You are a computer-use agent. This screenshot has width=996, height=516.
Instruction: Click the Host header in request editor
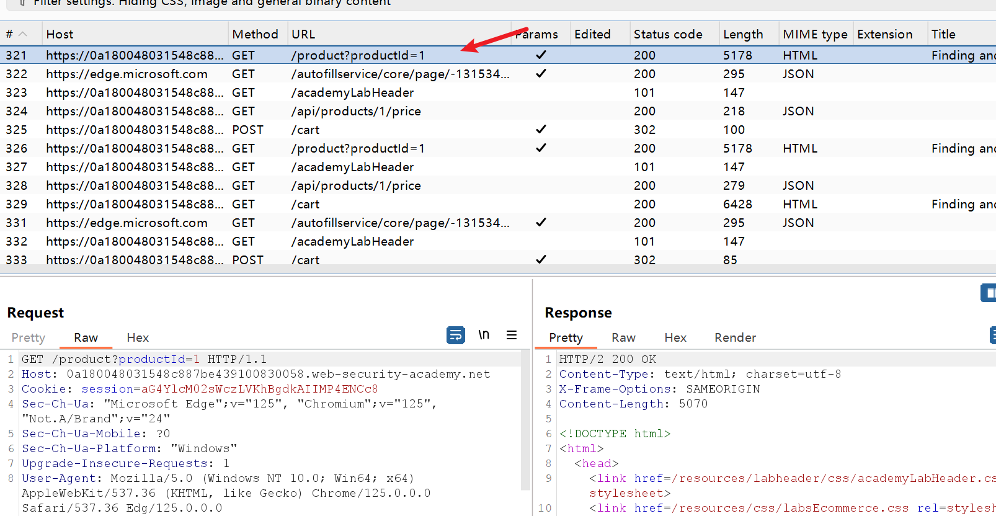[256, 374]
